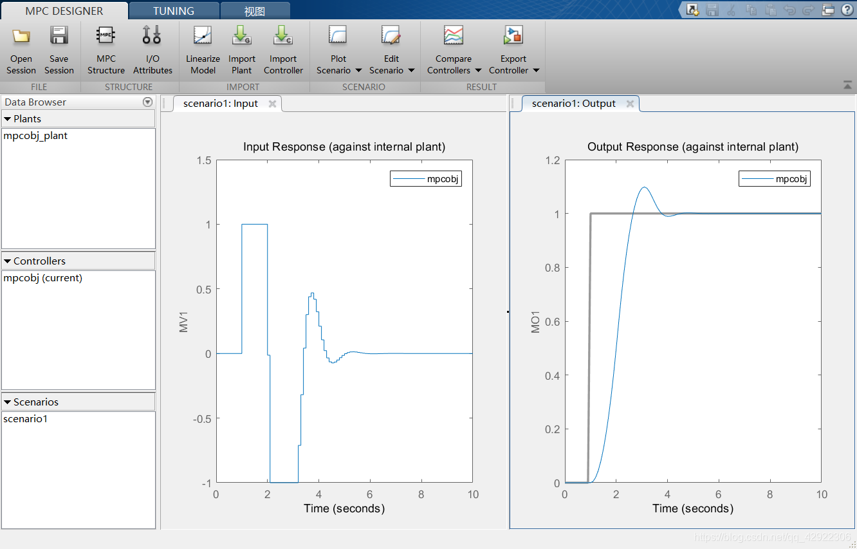Click the Import Controller icon
Viewport: 857px width, 549px height.
pos(283,36)
